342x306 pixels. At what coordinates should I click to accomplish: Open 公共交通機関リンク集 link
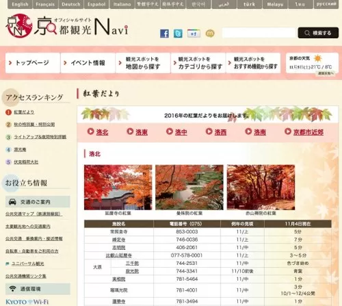pos(26,276)
